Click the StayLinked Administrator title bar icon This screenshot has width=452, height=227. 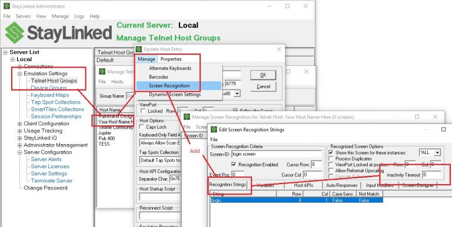(6, 6)
